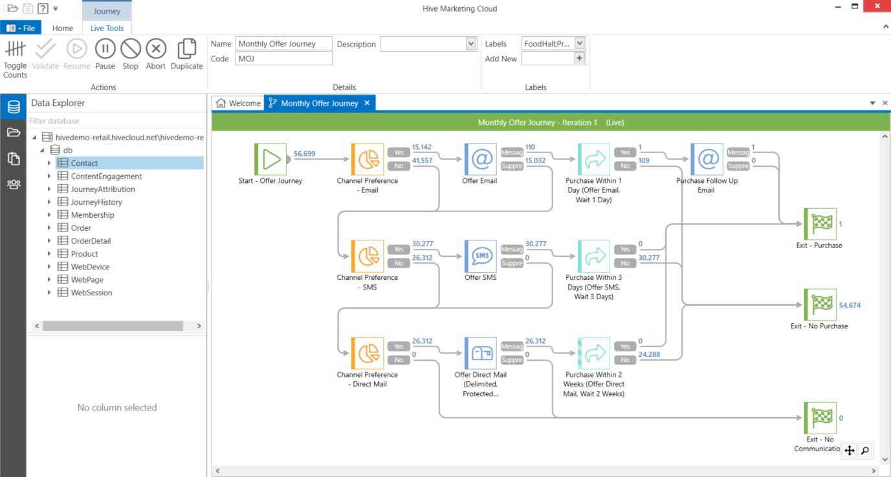891x477 pixels.
Task: Pause the live journey
Action: (105, 49)
